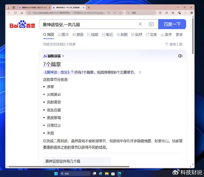Open the 资讯 tab
This screenshot has height=177, width=204.
tap(78, 34)
